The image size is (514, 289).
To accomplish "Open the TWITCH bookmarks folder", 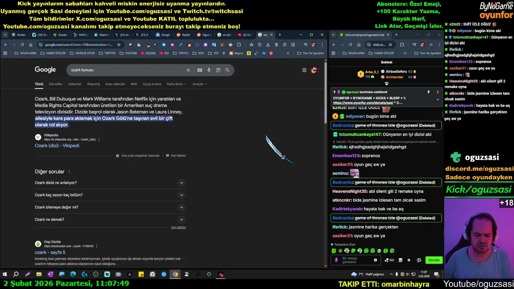I will 181,53.
